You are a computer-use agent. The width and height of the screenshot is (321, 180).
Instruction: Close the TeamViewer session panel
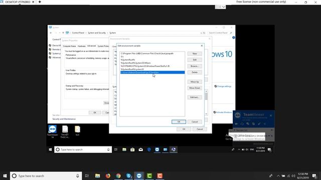[271, 115]
